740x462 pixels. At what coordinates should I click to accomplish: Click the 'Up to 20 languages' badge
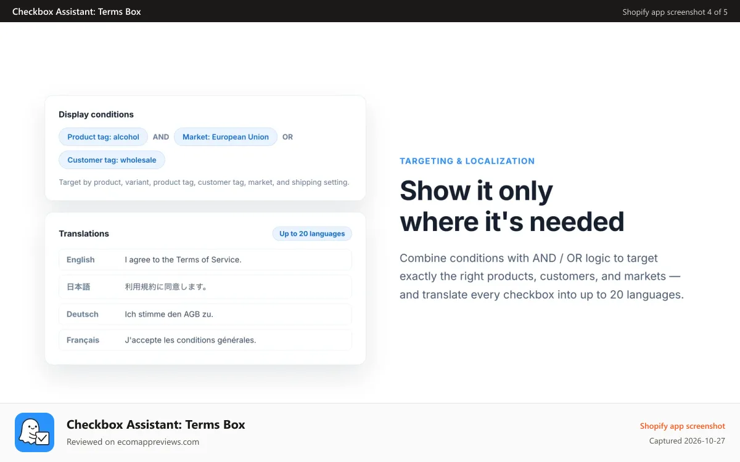click(312, 233)
